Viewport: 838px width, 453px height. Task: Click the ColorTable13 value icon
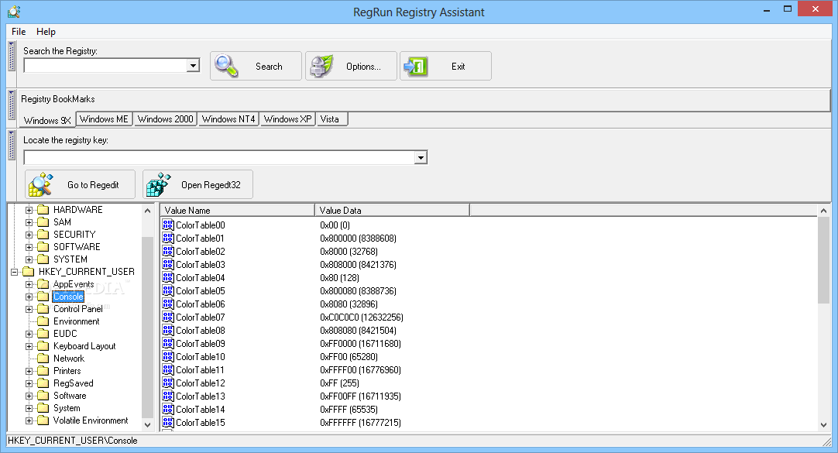coord(168,396)
